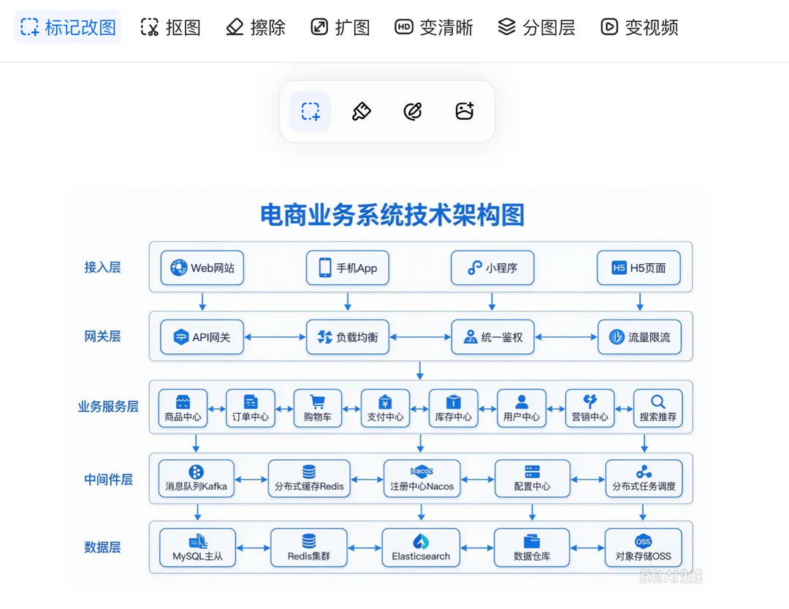The width and height of the screenshot is (789, 609).
Task: Click the 负载均衡 arrows icon
Action: point(325,337)
